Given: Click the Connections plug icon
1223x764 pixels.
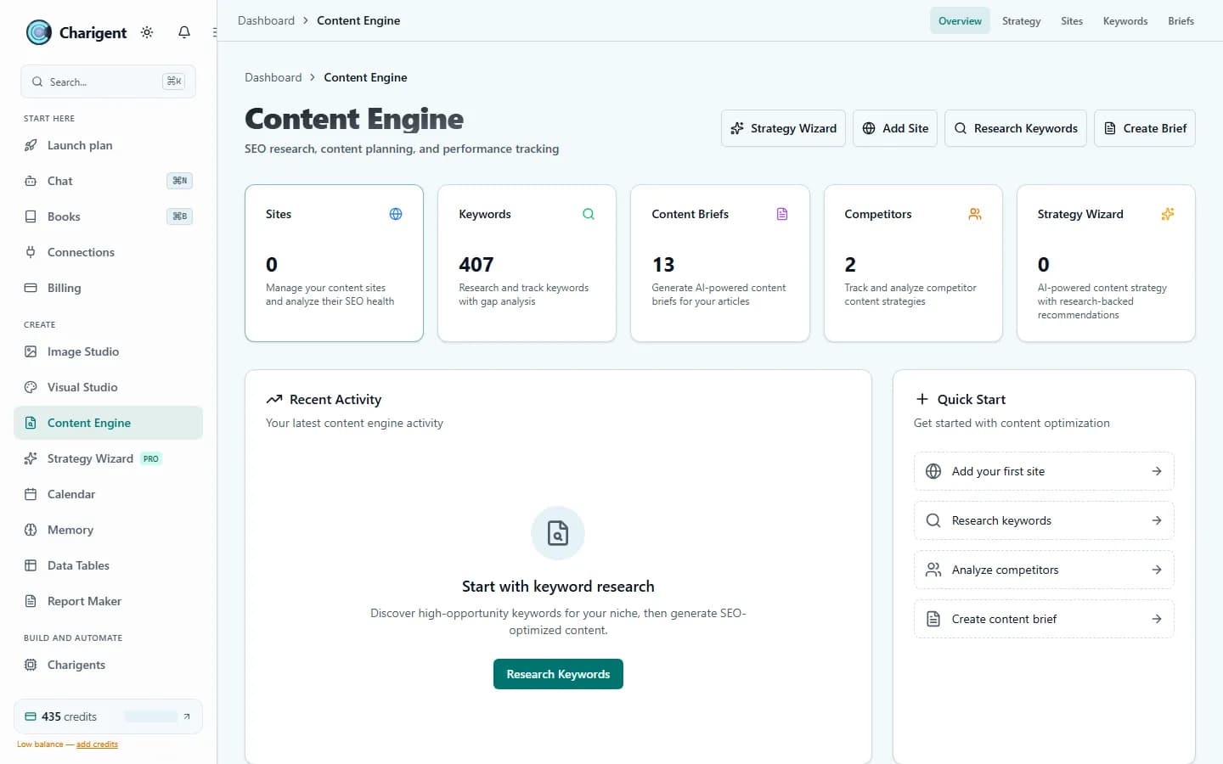Looking at the screenshot, I should 31,252.
